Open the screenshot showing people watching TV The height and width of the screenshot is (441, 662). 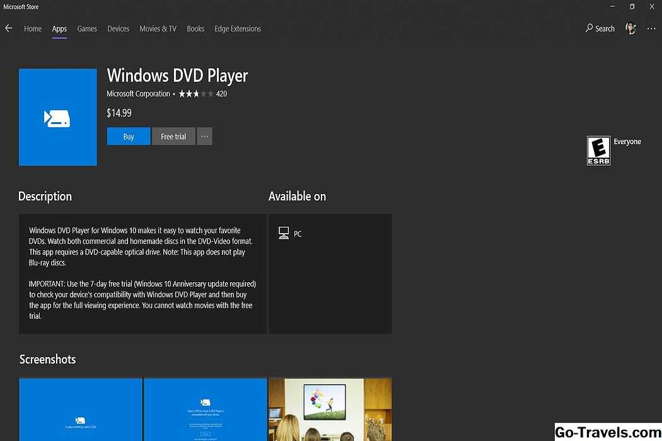click(x=330, y=409)
